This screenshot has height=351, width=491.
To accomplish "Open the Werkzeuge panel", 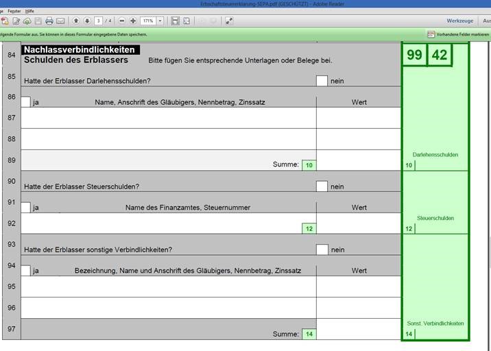I will click(460, 21).
